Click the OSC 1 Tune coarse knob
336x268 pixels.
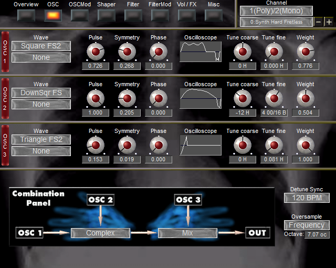point(242,51)
